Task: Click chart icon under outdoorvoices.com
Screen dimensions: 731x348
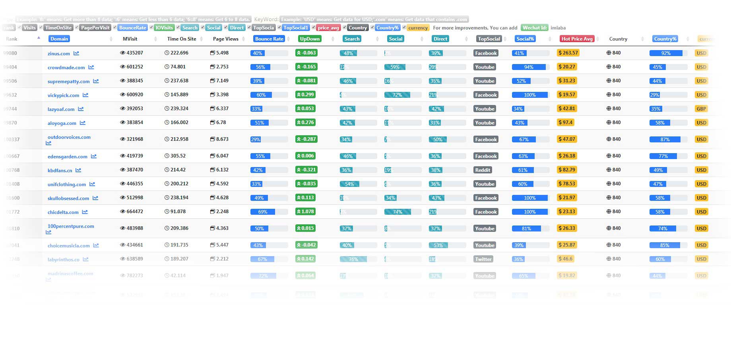Action: point(48,143)
